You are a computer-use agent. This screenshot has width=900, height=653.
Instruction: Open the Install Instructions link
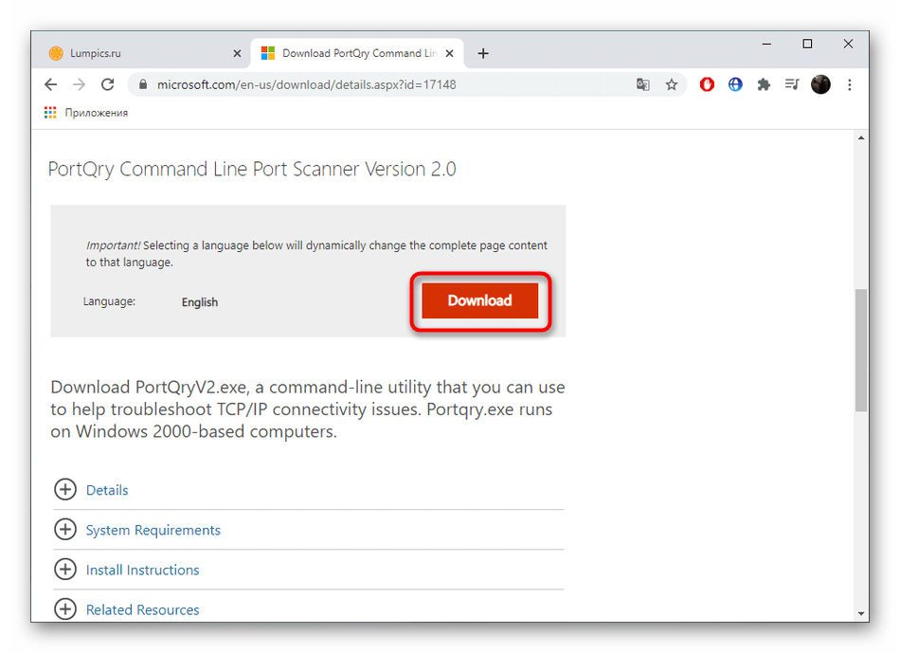click(142, 570)
